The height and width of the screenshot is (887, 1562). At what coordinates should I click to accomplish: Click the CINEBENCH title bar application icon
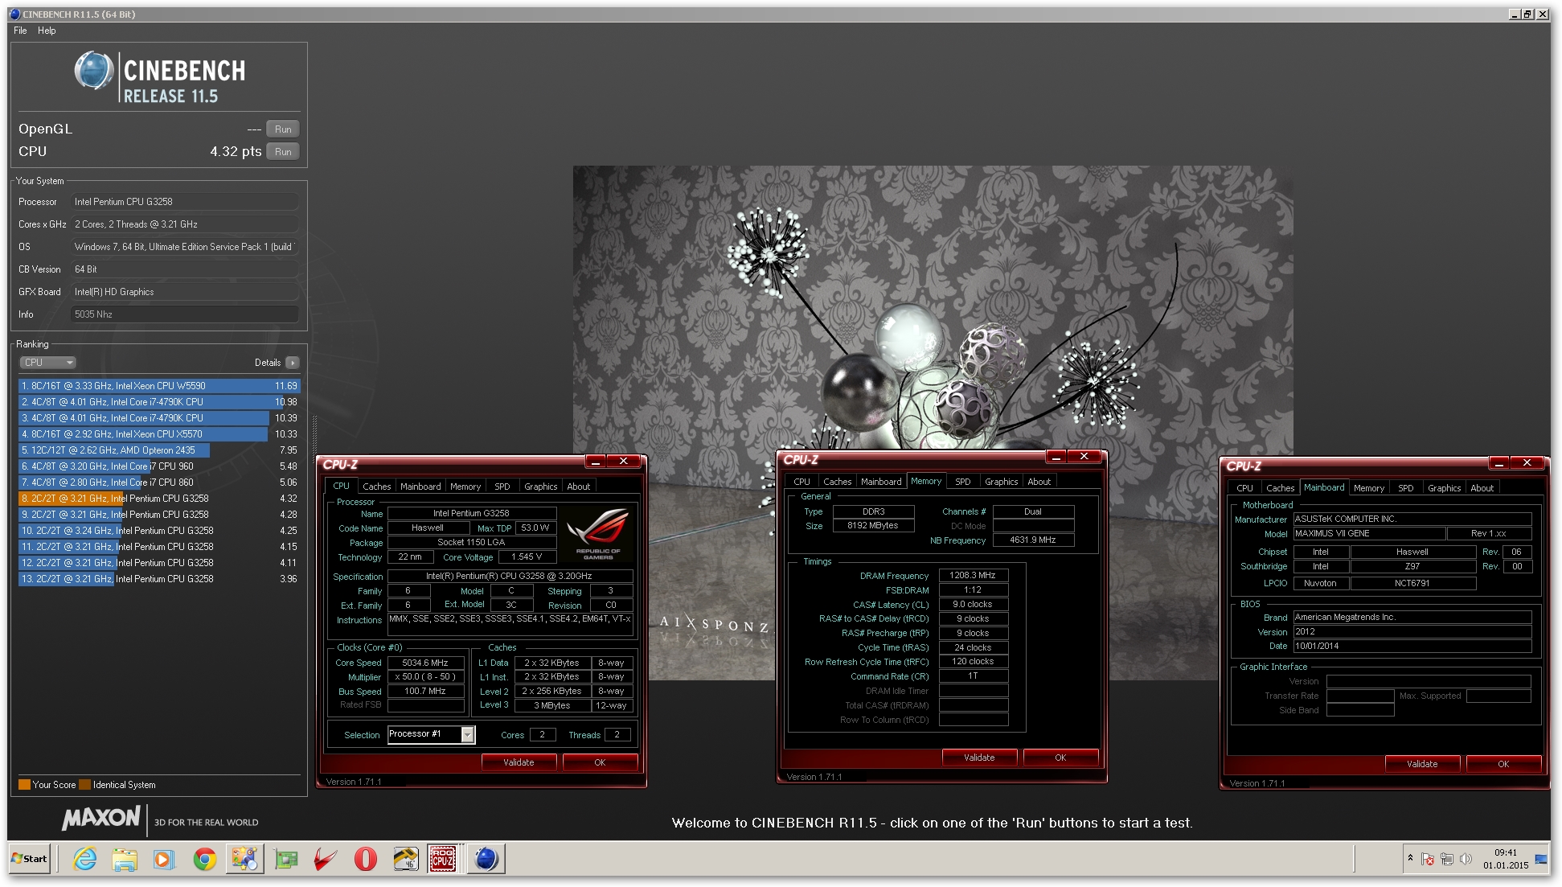[15, 14]
